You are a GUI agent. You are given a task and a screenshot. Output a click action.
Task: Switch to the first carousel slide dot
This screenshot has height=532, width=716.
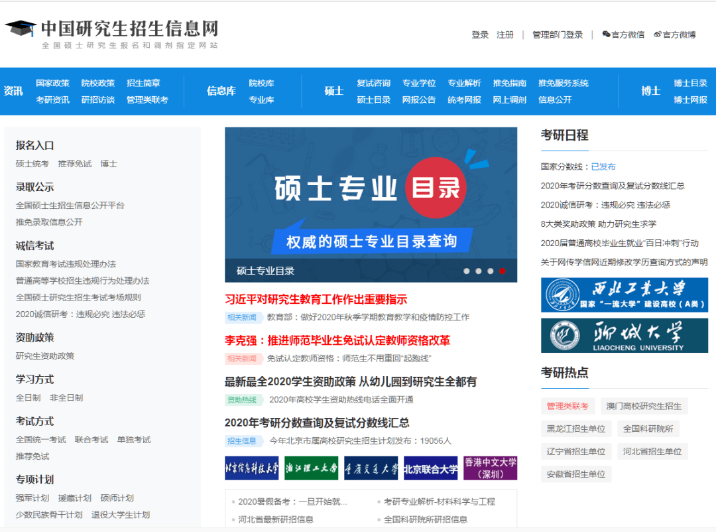[467, 271]
